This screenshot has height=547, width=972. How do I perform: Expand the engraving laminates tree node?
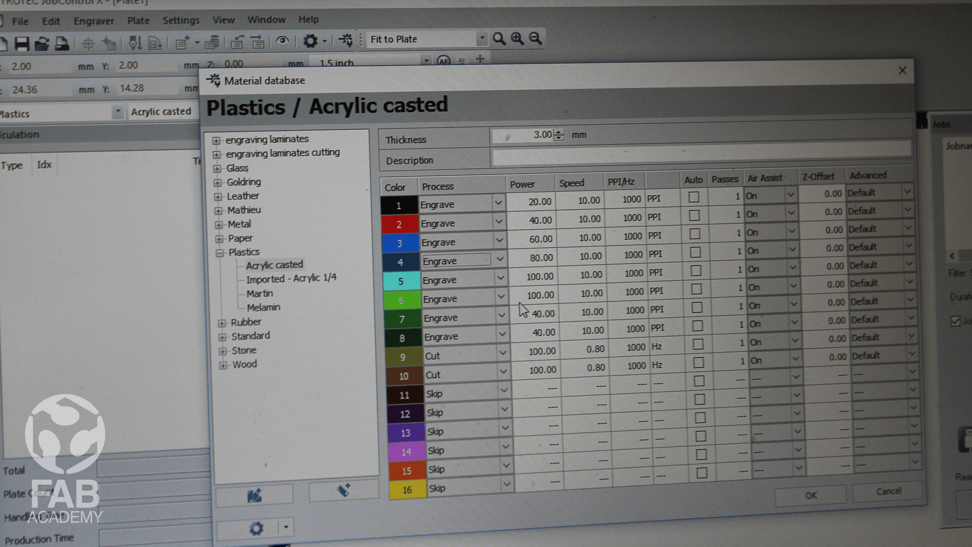[216, 140]
